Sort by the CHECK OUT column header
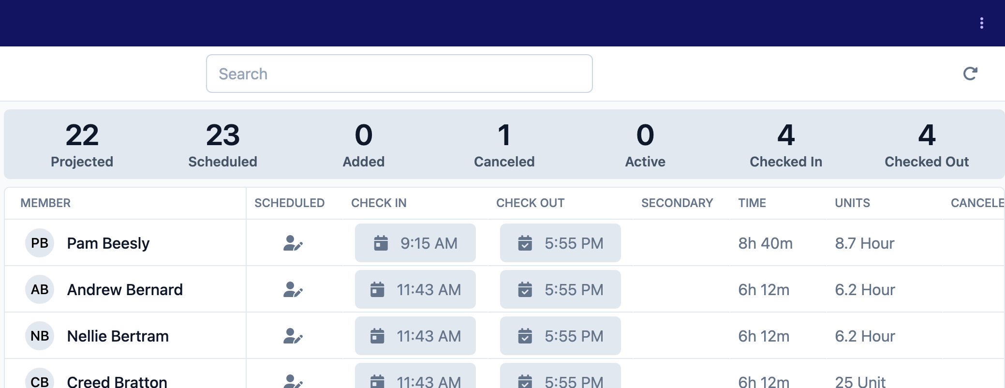Image resolution: width=1005 pixels, height=388 pixels. tap(531, 203)
